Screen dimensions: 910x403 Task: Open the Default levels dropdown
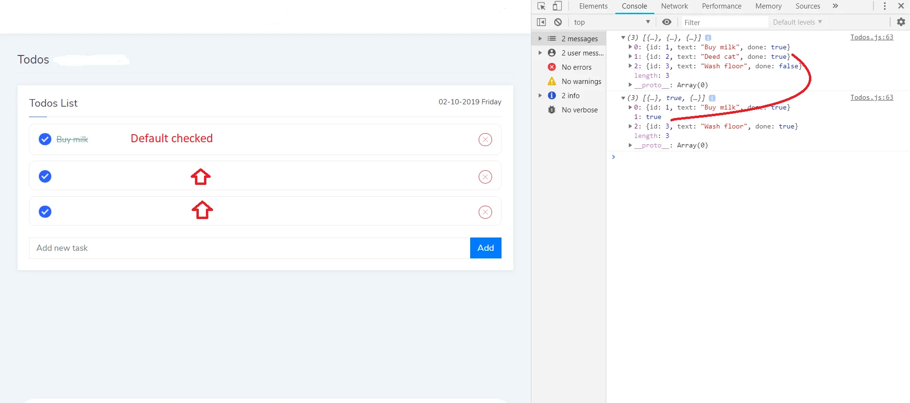pos(798,22)
